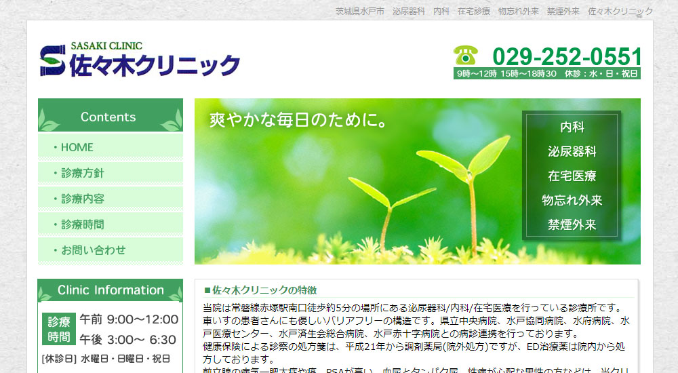
Task: Click the [休診日] 水曜日・日曜日・祝日 line
Action: (106, 359)
